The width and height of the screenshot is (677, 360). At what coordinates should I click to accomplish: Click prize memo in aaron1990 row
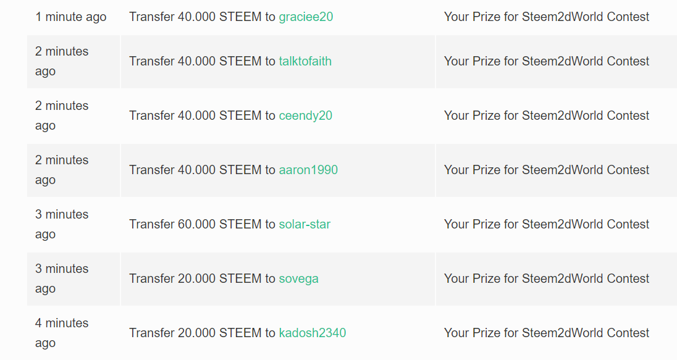point(547,170)
